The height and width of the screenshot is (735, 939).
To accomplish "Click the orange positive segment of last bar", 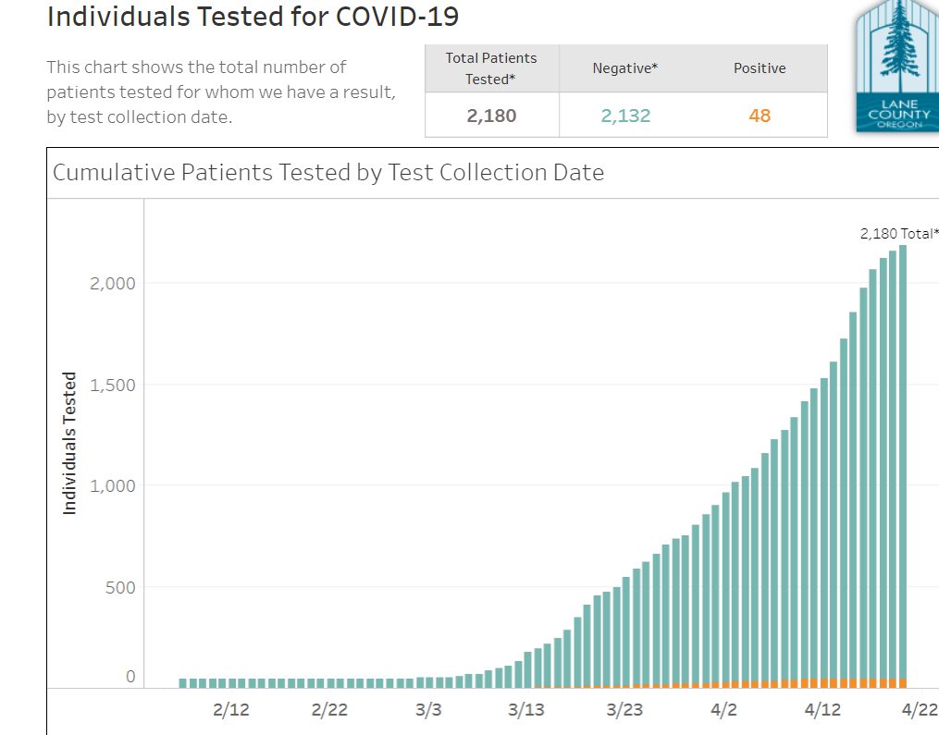I will [902, 683].
